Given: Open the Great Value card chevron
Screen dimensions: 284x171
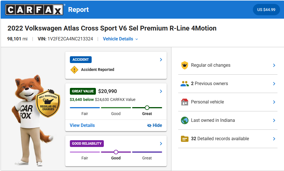Looking at the screenshot, I should [161, 91].
